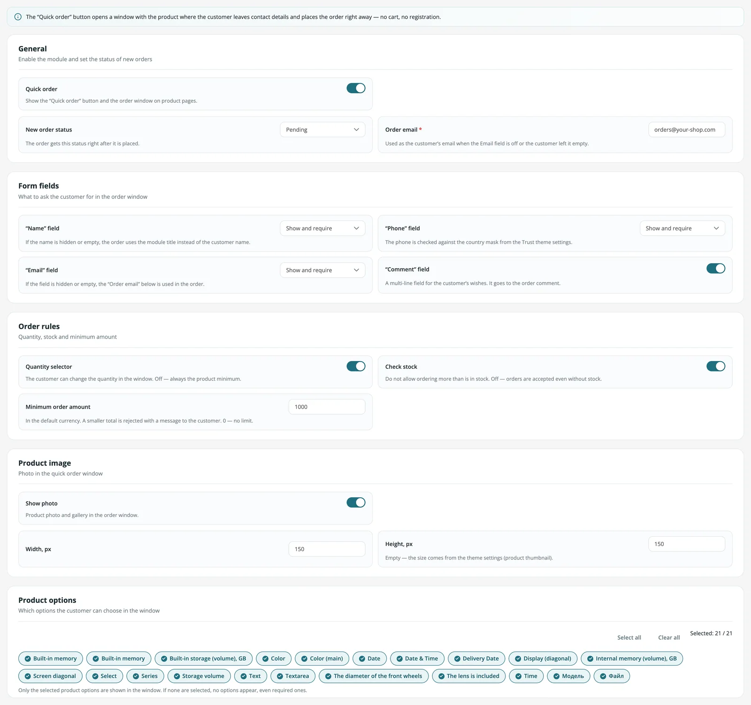Toggle the Storage volume chip
Screen dimensions: 751x705
tap(199, 676)
